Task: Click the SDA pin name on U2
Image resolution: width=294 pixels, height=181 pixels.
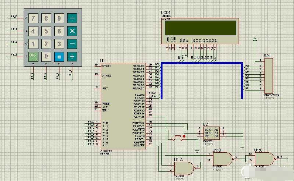Action: coord(208,133)
